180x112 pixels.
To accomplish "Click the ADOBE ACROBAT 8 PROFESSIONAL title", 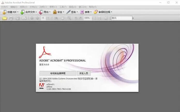I will coord(63,61).
